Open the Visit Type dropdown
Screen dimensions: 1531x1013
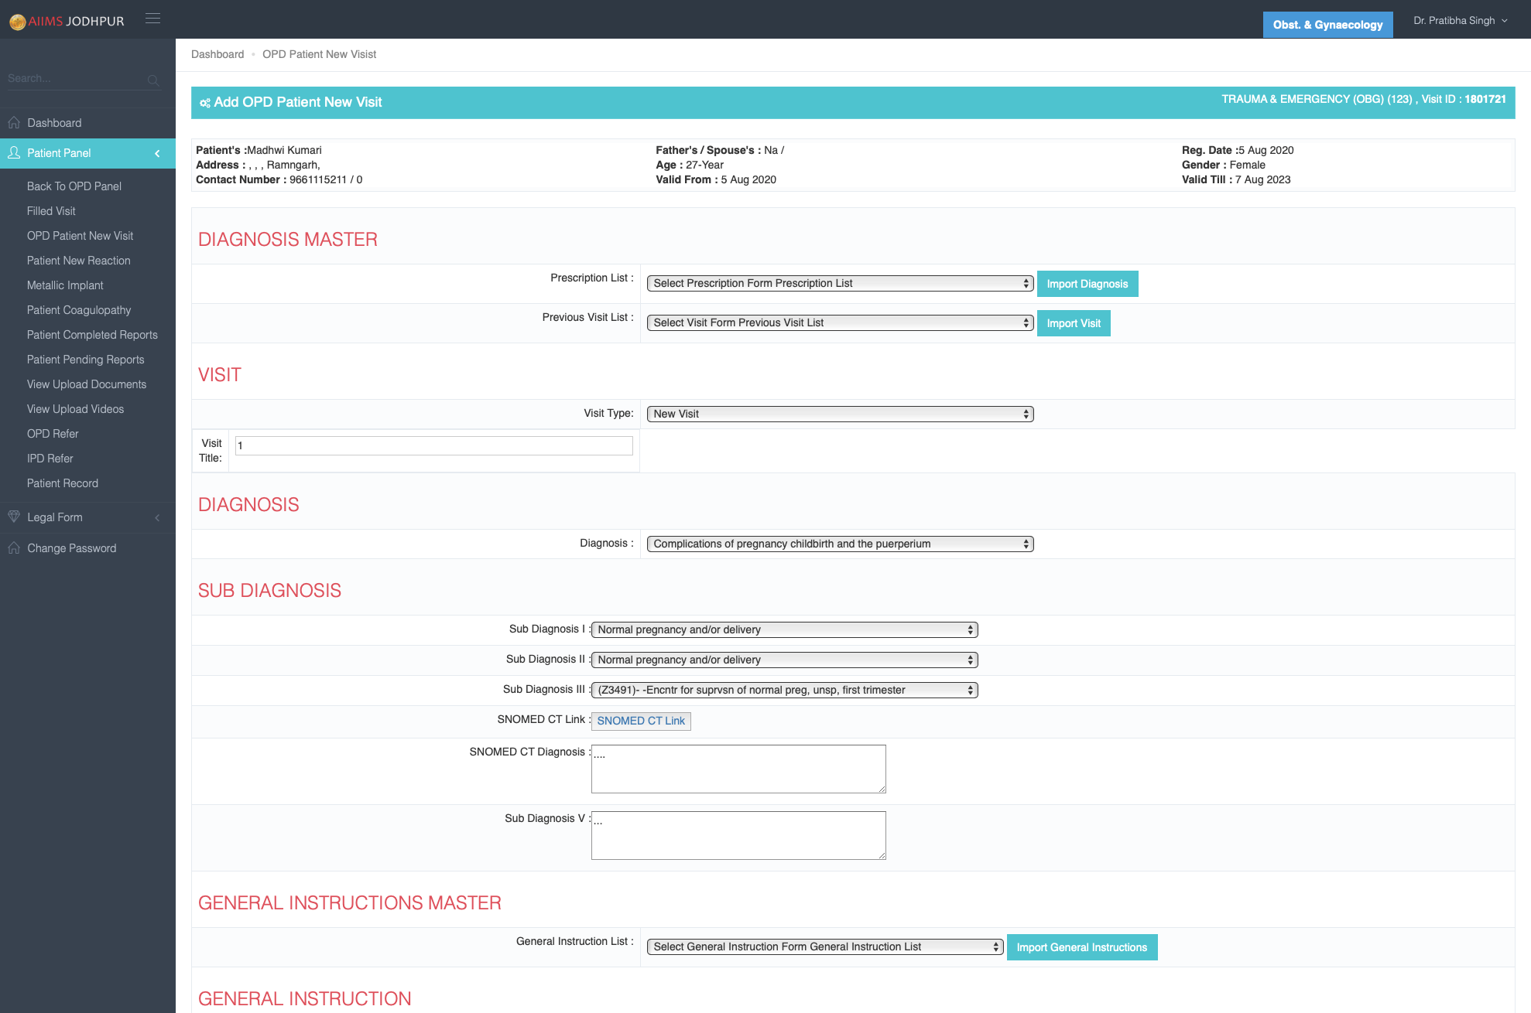[x=840, y=414]
